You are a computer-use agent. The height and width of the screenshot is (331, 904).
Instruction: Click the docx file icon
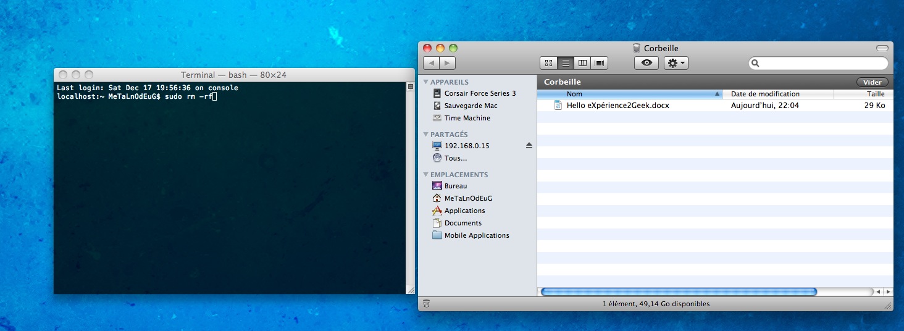(x=558, y=106)
